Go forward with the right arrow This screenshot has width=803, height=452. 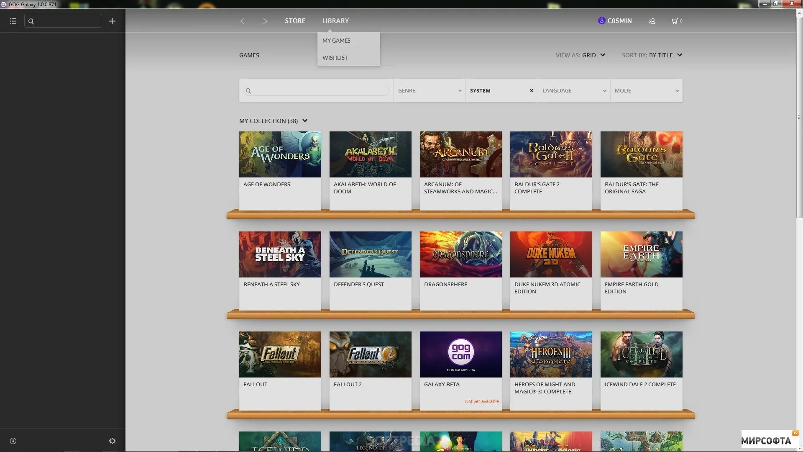click(265, 21)
